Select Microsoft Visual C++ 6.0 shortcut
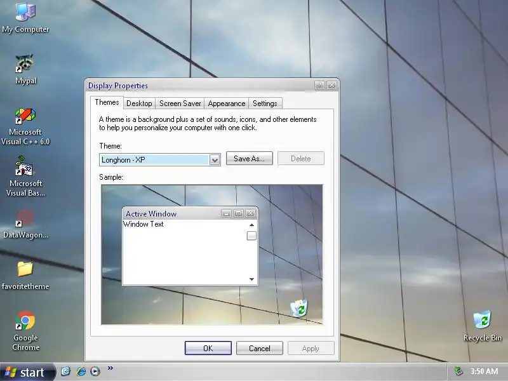 [x=25, y=127]
